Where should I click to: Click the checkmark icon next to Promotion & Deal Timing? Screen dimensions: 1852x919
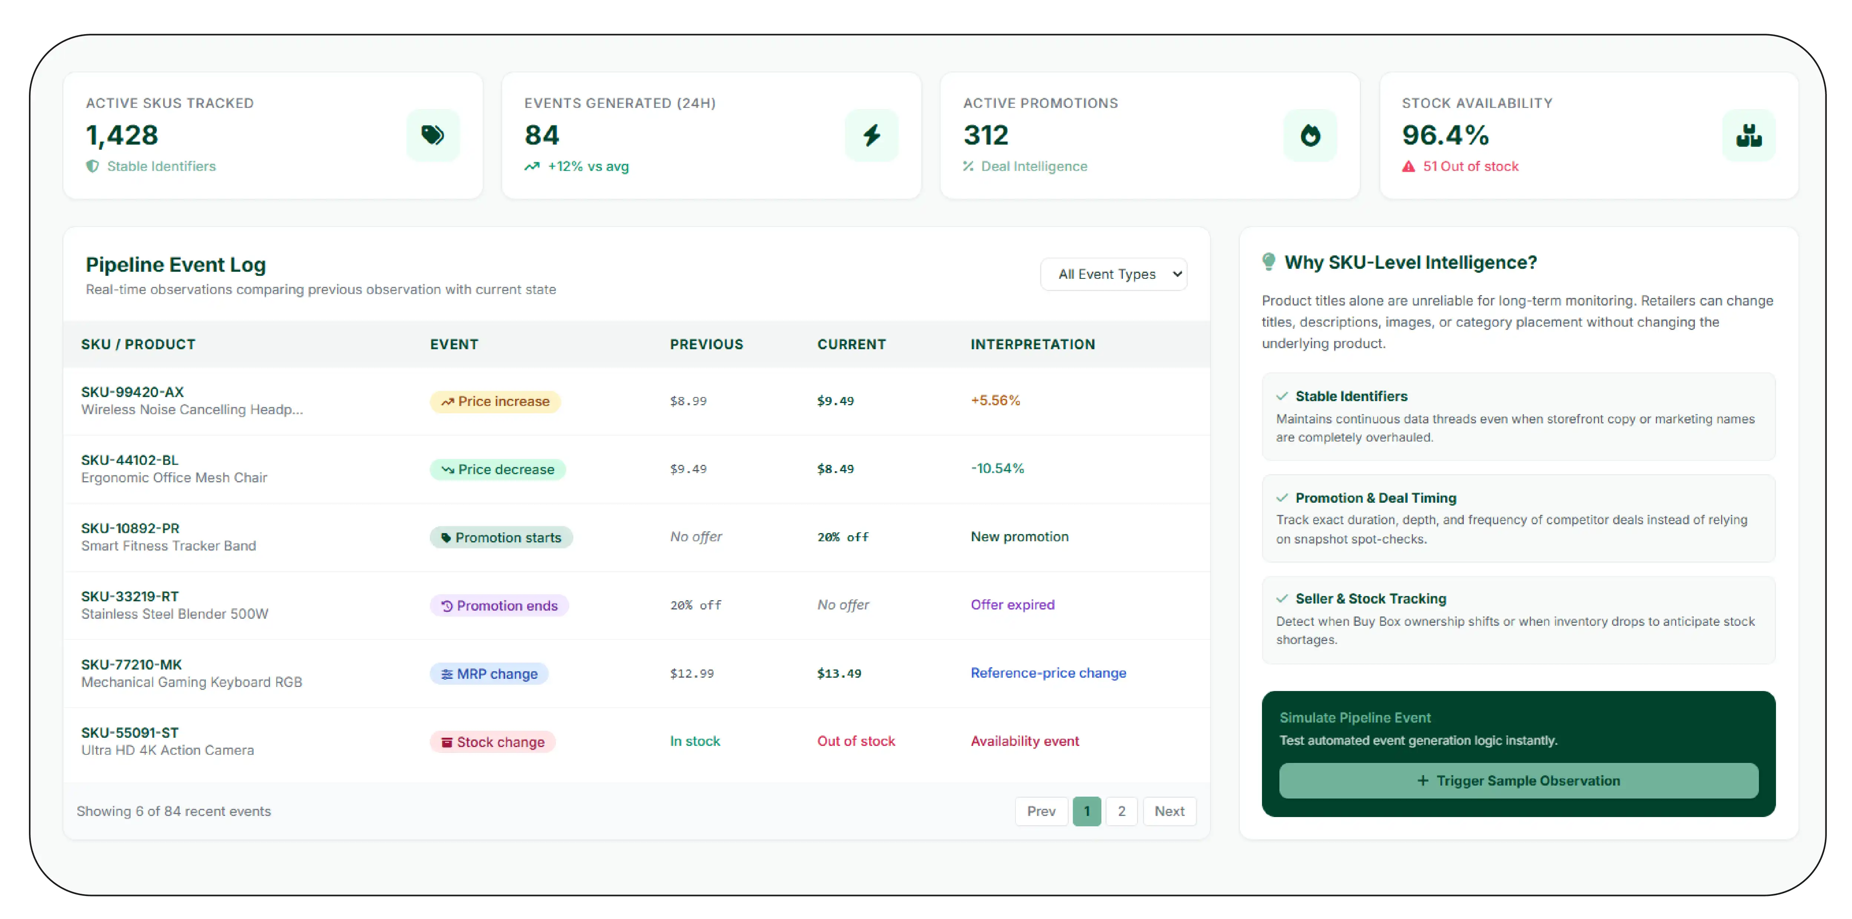[1281, 497]
